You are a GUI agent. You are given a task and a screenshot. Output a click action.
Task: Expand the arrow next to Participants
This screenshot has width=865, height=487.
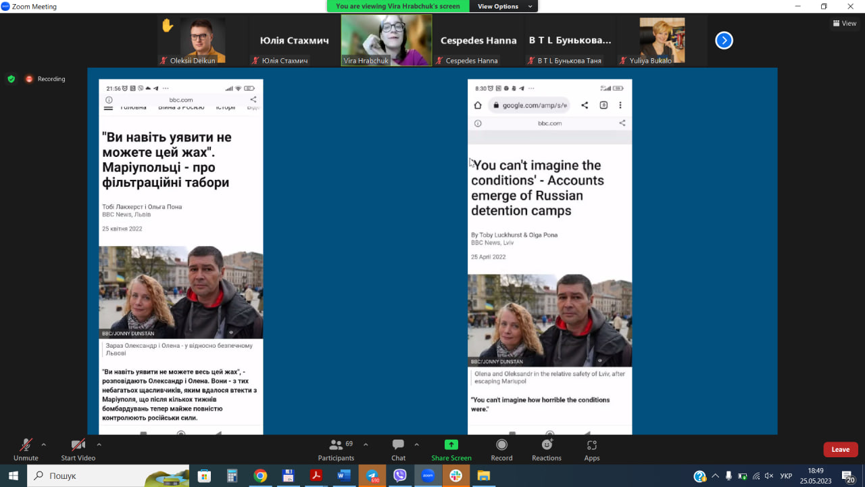pos(366,444)
